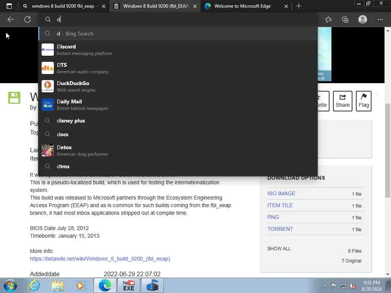Reload page with the refresh icon
Image resolution: width=391 pixels, height=293 pixels.
[27, 19]
